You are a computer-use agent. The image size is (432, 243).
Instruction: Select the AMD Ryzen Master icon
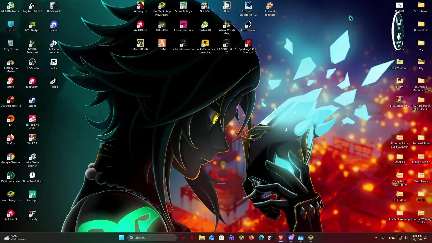point(11,66)
